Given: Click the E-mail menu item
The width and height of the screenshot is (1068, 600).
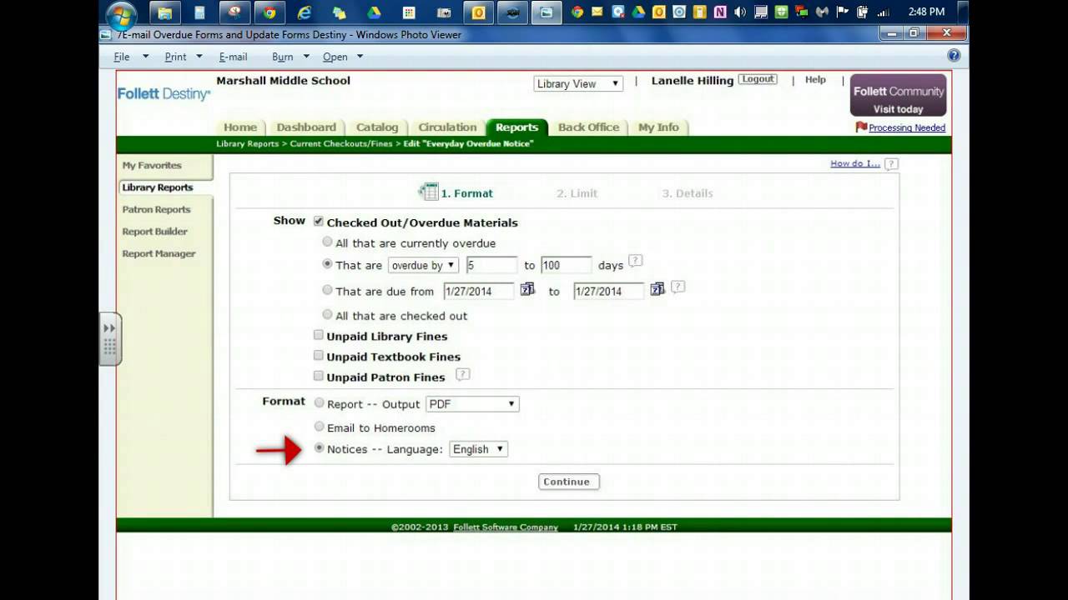Looking at the screenshot, I should coord(233,57).
